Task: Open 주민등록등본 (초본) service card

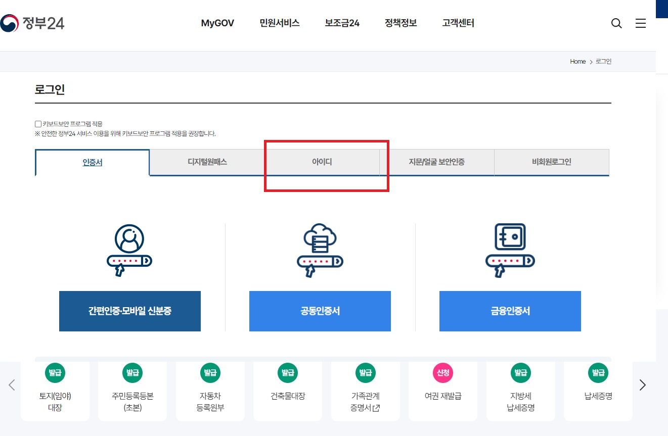Action: tap(132, 391)
